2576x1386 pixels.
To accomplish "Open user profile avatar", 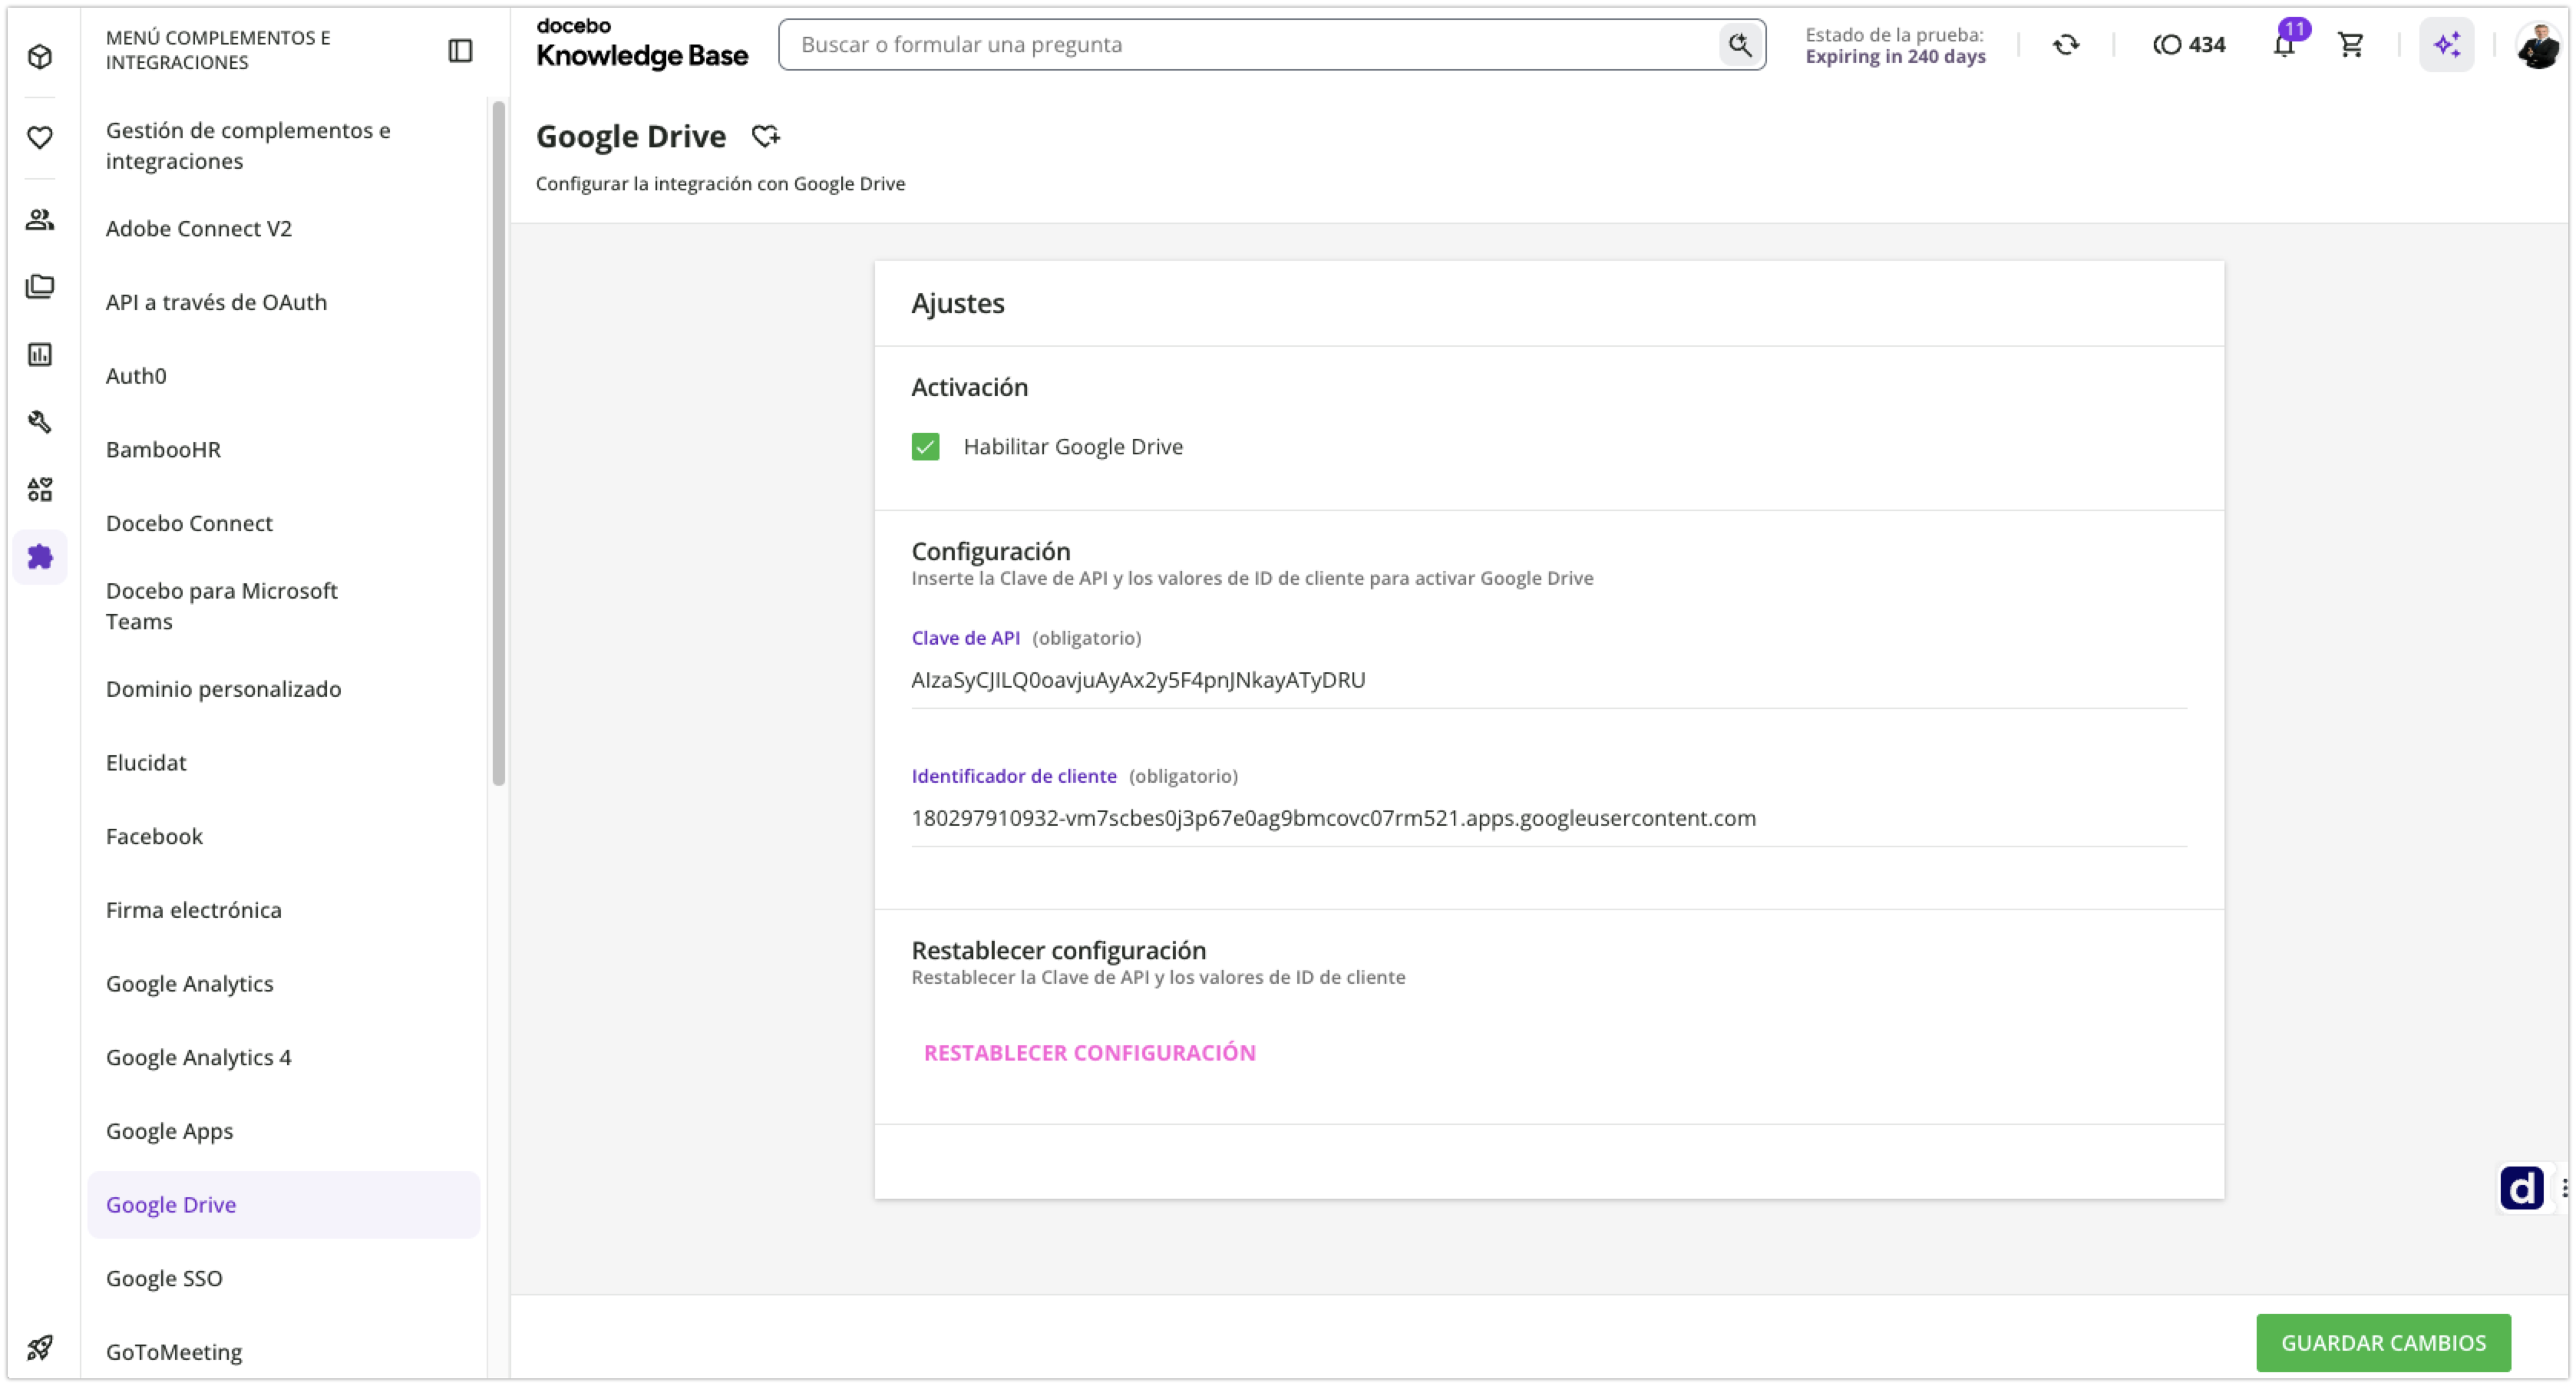I will point(2539,44).
